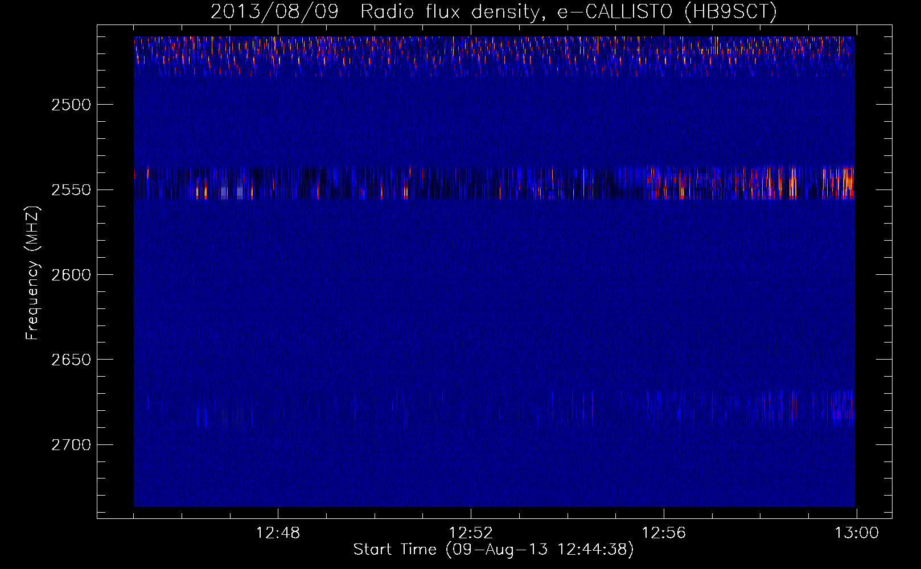Select the 2600 frequency axis label

coord(71,275)
